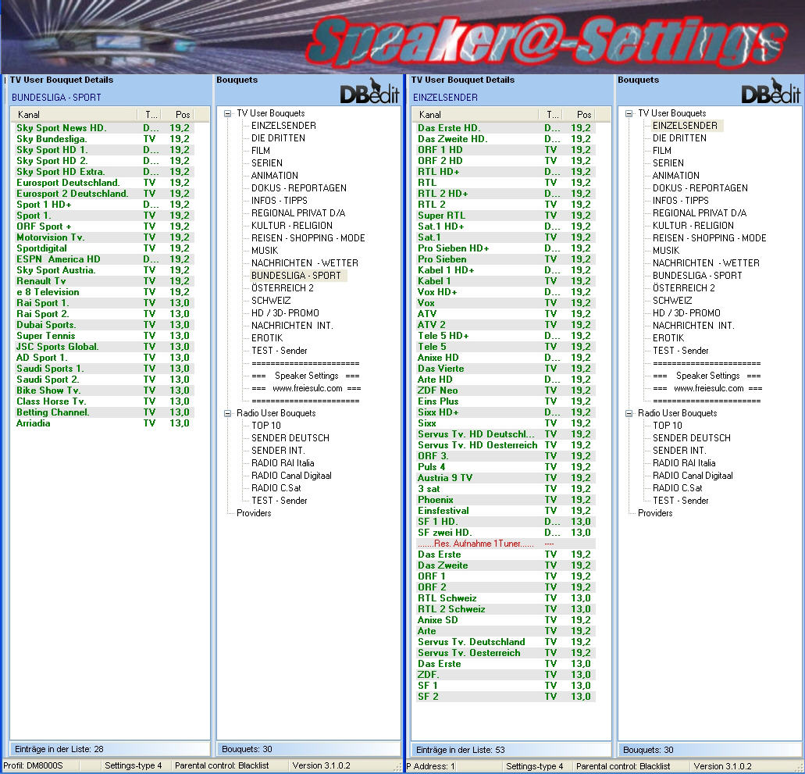Select the Das Erste HD. channel row
This screenshot has height=774, width=805.
(x=504, y=128)
